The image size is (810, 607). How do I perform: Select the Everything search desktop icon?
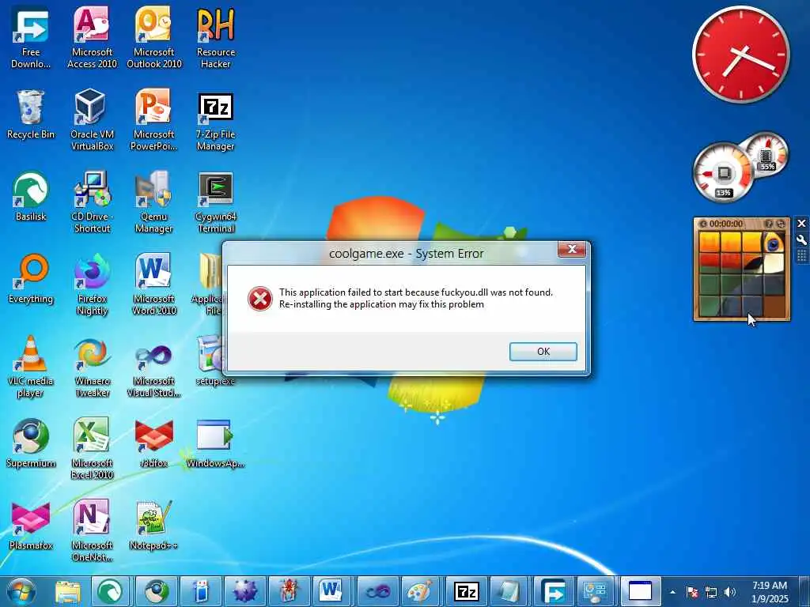31,279
